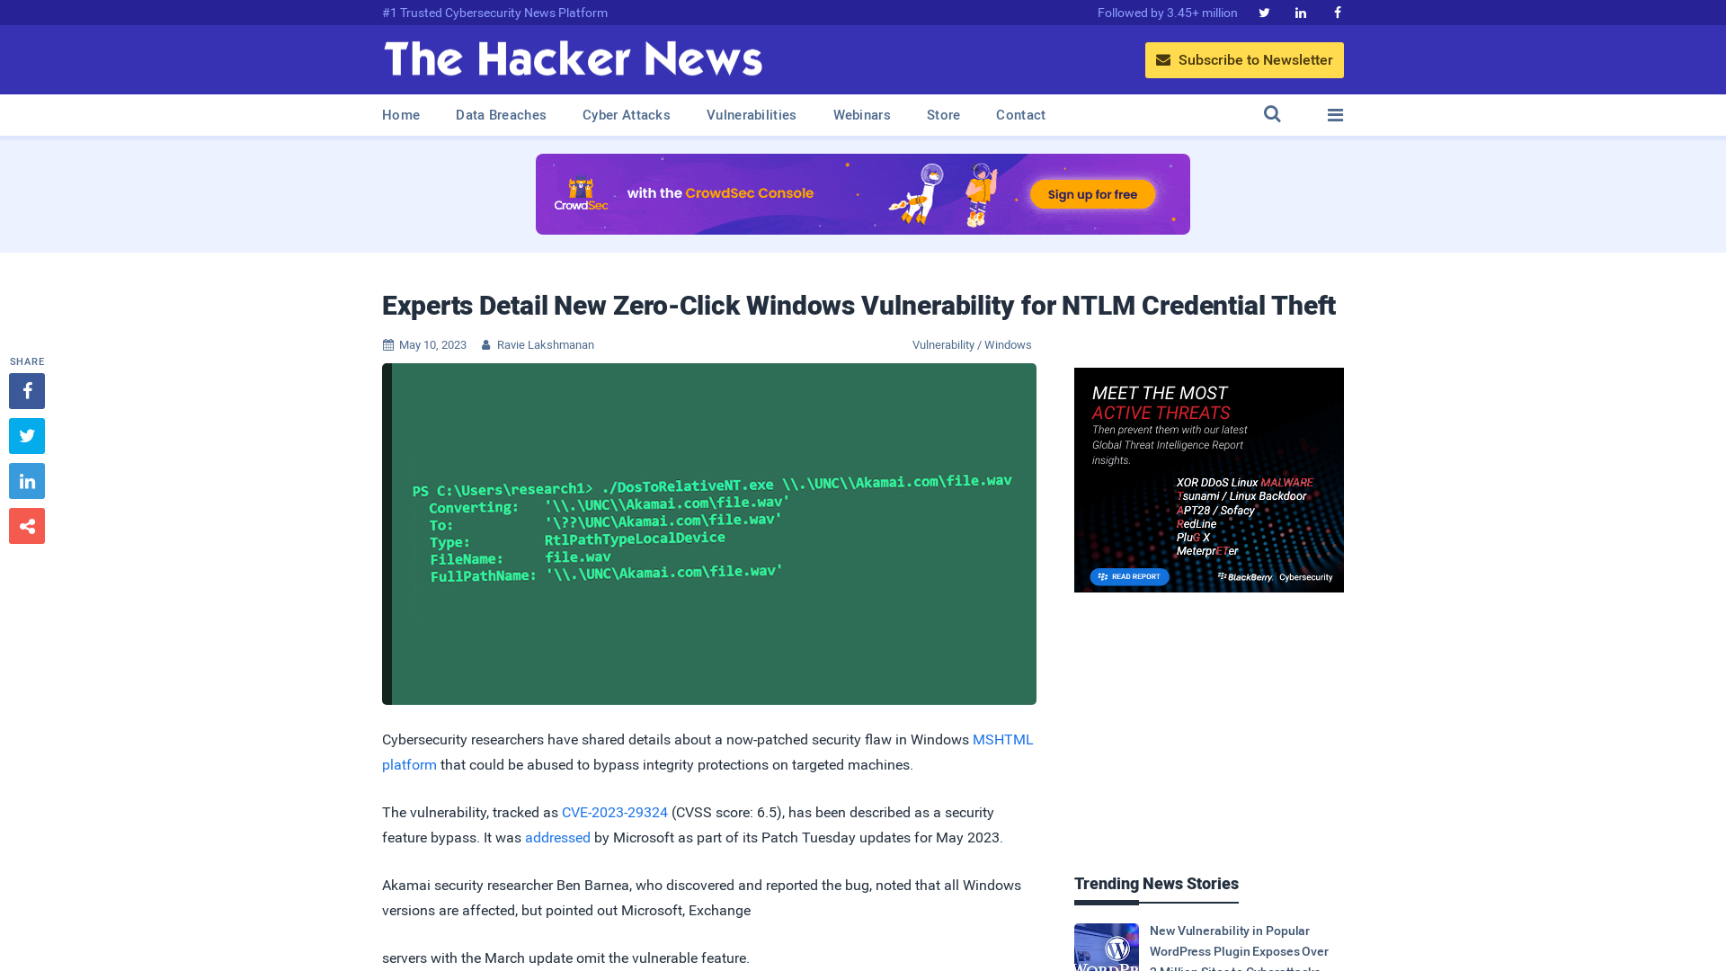The width and height of the screenshot is (1726, 971).
Task: Click the hamburger menu icon top right
Action: pyautogui.click(x=1335, y=115)
